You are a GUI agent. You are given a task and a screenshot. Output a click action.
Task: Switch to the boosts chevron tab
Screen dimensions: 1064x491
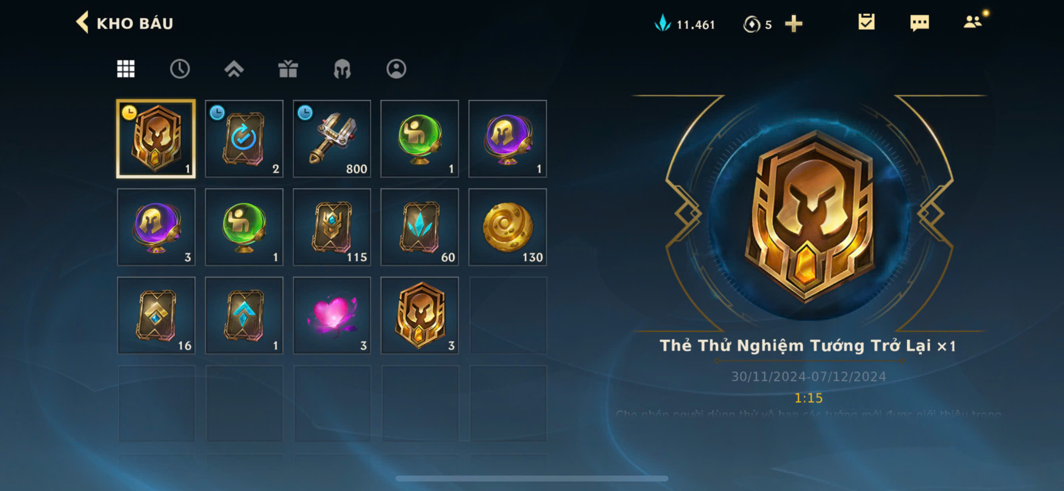[x=234, y=69]
